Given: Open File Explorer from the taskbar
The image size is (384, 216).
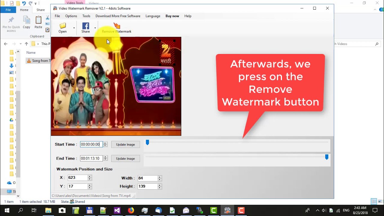Looking at the screenshot, I should (x=48, y=210).
